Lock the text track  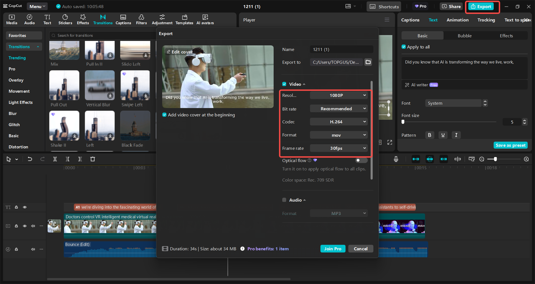pos(16,207)
